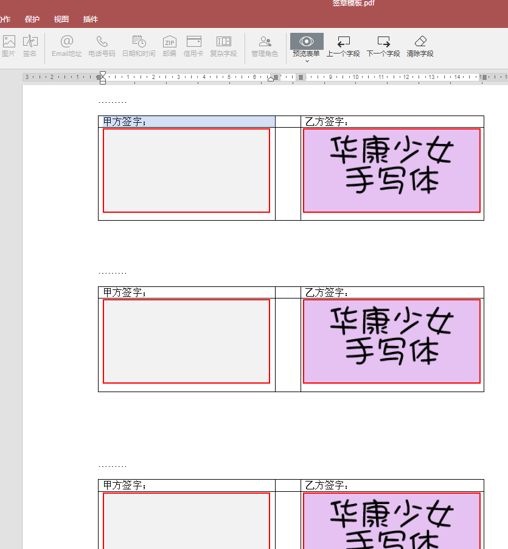
Task: Click the third 乙方签字 handwritten signature image
Action: (392, 521)
